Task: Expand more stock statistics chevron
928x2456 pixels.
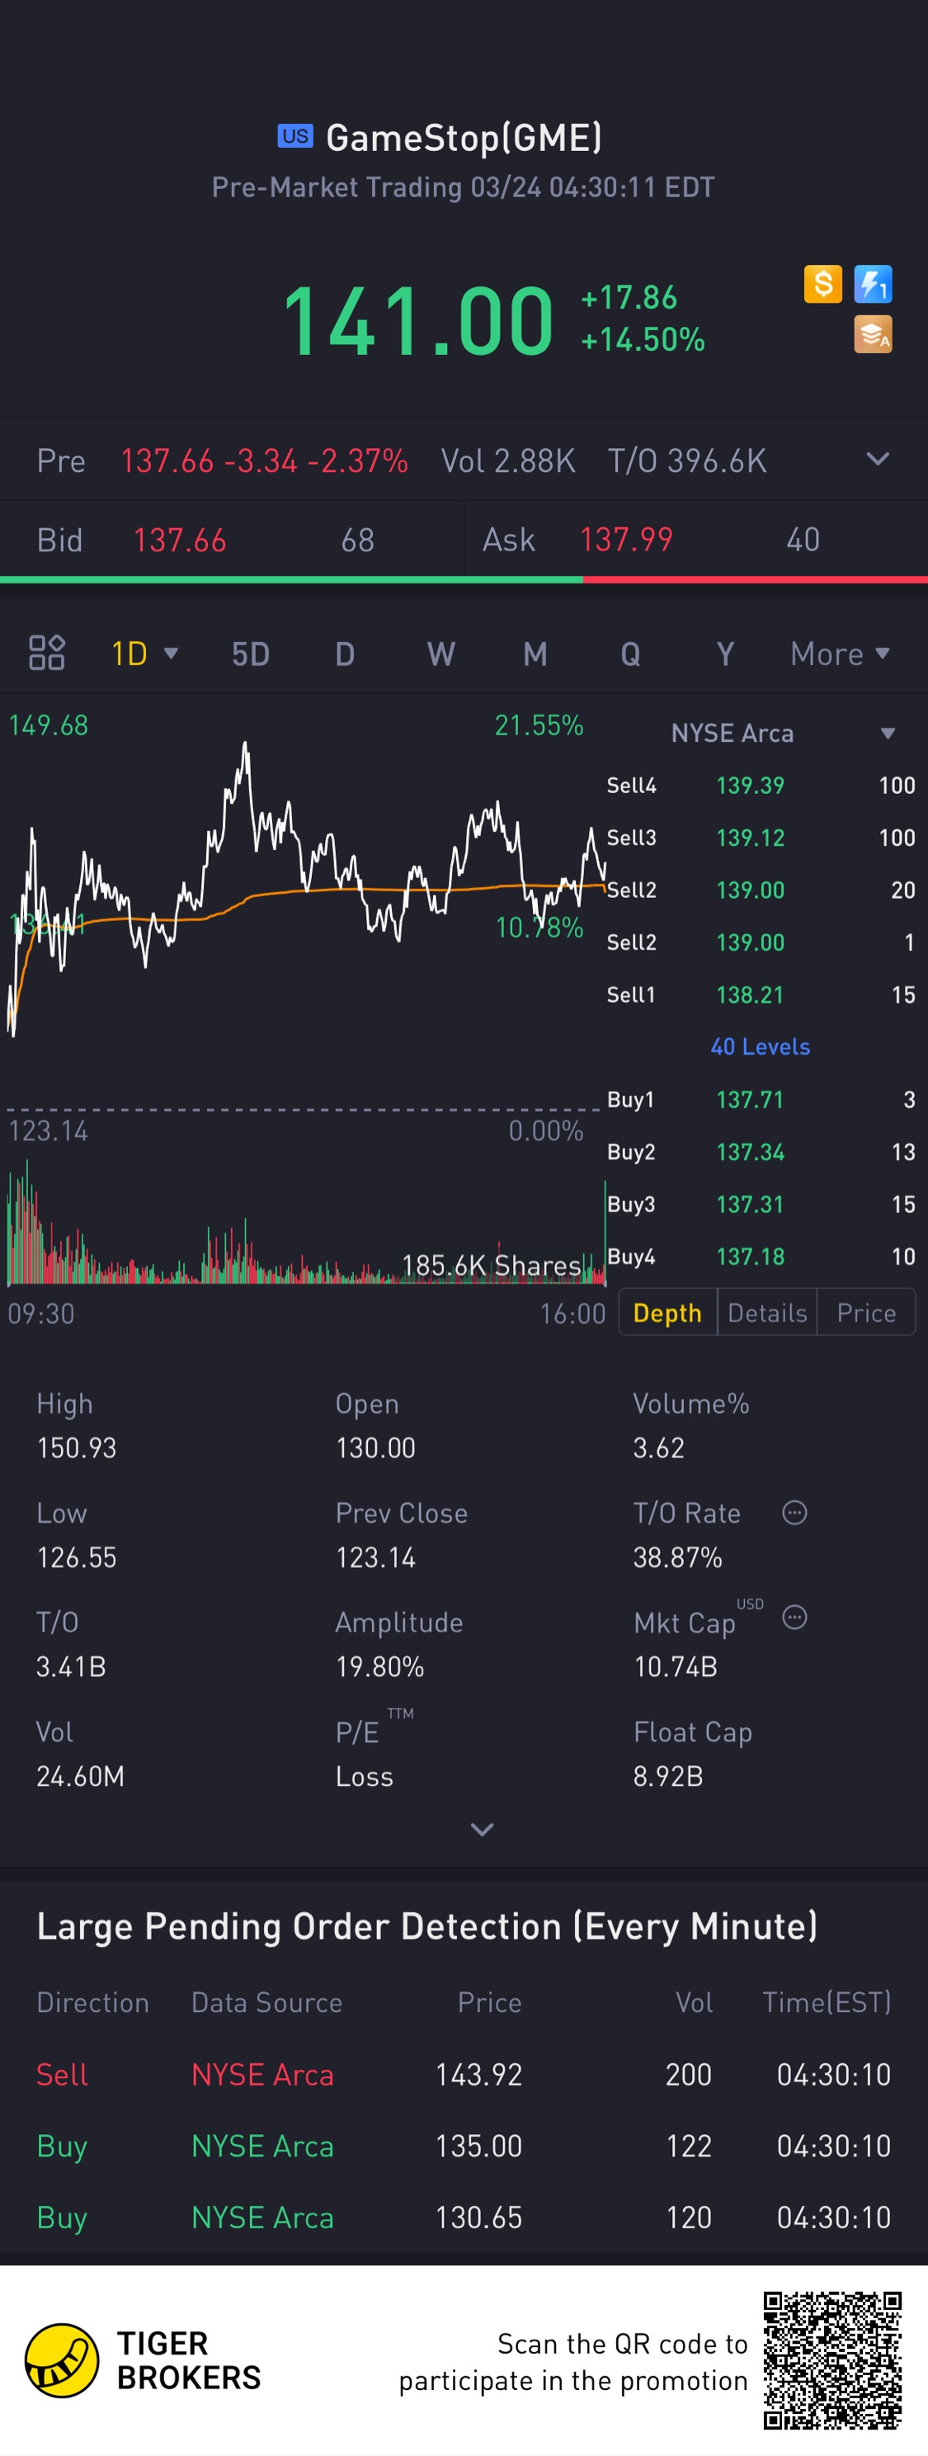Action: click(482, 1829)
